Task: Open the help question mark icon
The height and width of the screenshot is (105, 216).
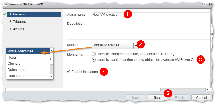Action: tap(204, 4)
